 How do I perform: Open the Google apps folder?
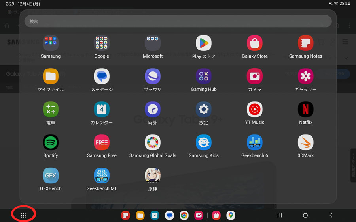(102, 43)
